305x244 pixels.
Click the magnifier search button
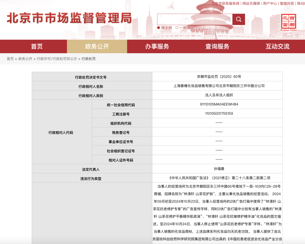coord(239,19)
